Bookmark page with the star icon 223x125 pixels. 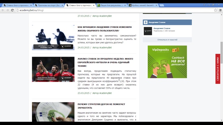(216, 10)
